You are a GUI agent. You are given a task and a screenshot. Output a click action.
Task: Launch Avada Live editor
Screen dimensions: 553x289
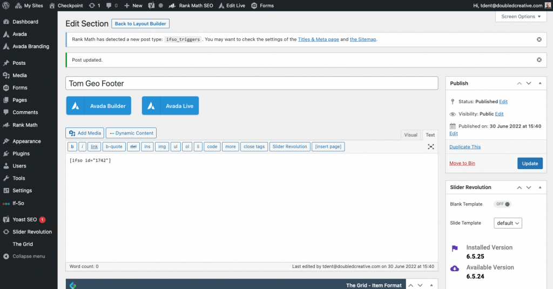[x=170, y=106]
